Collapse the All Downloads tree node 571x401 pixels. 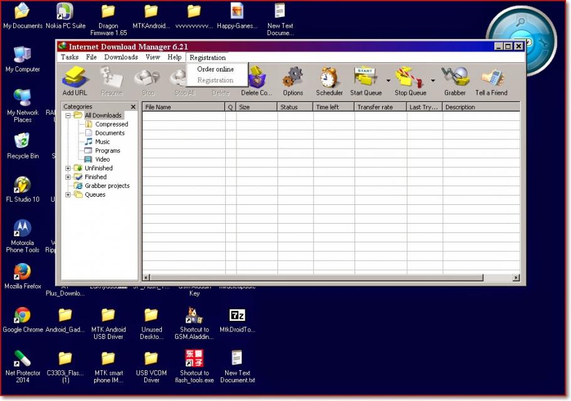pyautogui.click(x=68, y=115)
